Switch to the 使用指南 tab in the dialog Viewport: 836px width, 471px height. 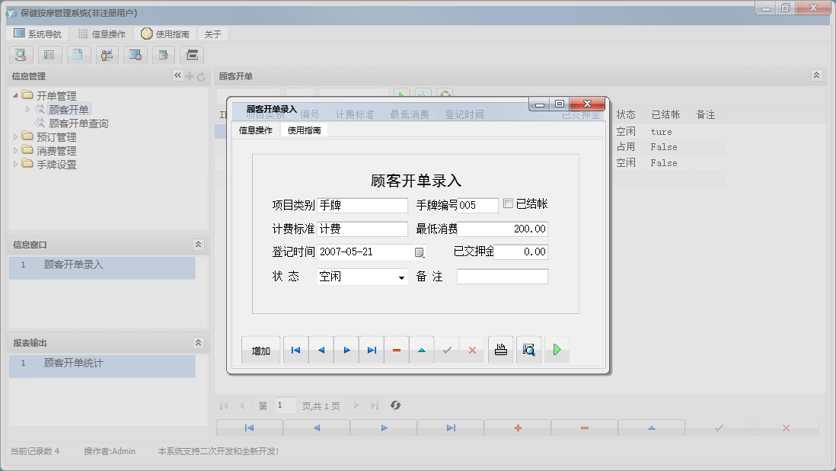click(x=304, y=130)
